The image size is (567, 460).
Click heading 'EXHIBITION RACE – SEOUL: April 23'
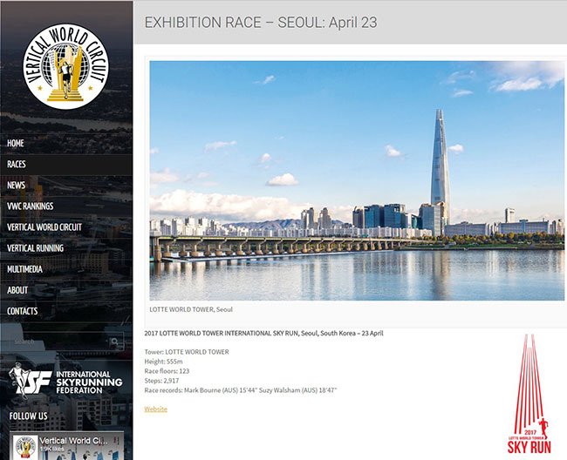point(261,23)
